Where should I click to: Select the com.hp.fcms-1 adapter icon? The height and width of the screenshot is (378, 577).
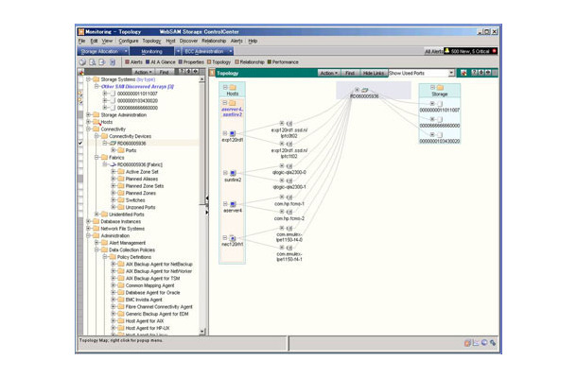(x=289, y=198)
